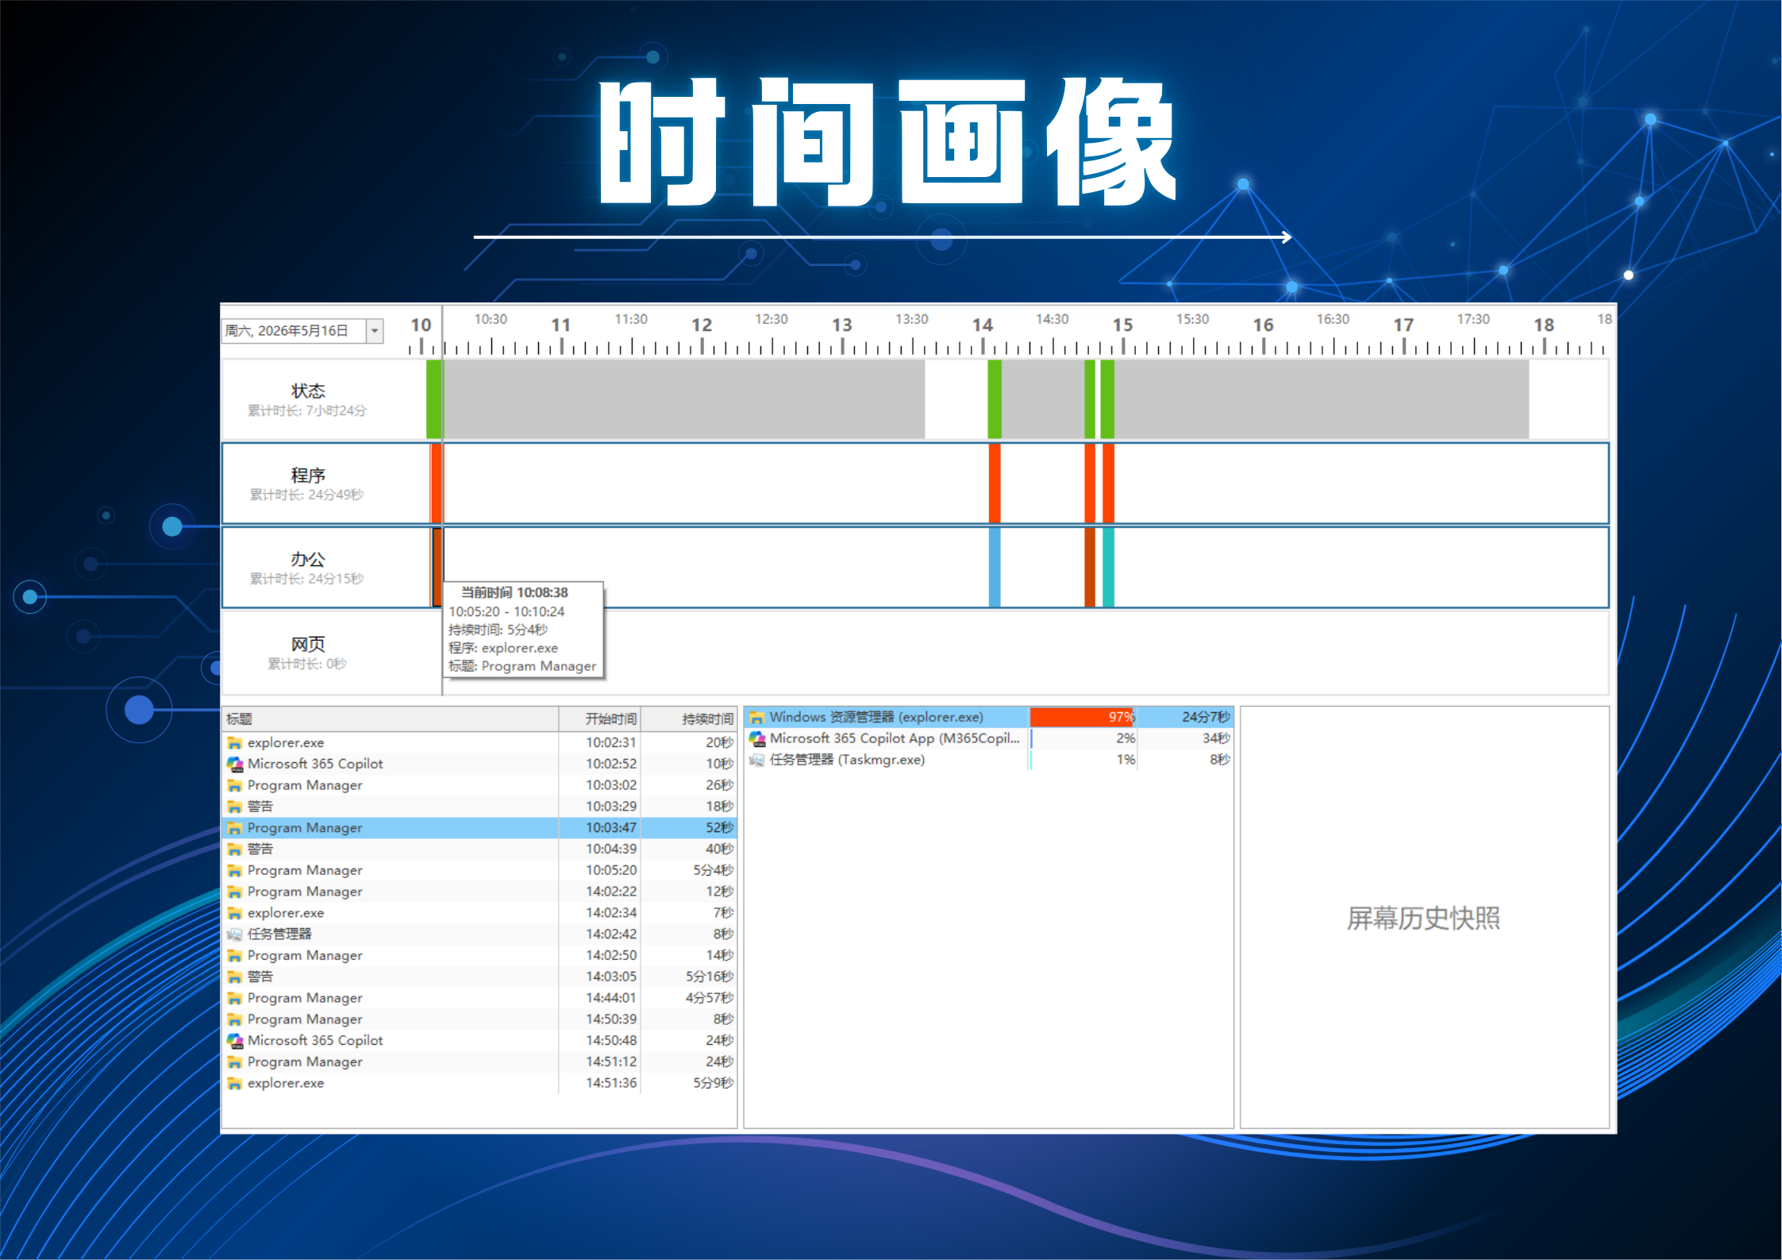The image size is (1782, 1260).
Task: Click Microsoft 365 Copilot App program icon
Action: coord(757,738)
